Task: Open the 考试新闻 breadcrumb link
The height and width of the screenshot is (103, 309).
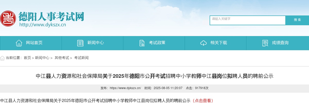Action: tap(81, 58)
